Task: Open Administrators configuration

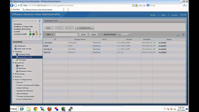Action: point(22,93)
